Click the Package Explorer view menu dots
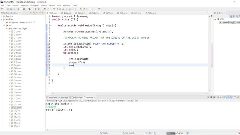Viewport: 240px width, 135px height. [37, 13]
